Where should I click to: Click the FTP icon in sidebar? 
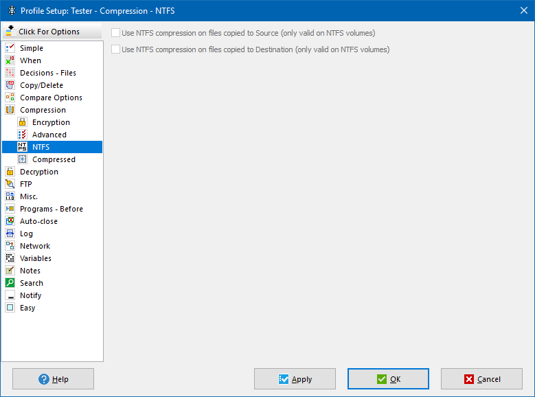[10, 184]
